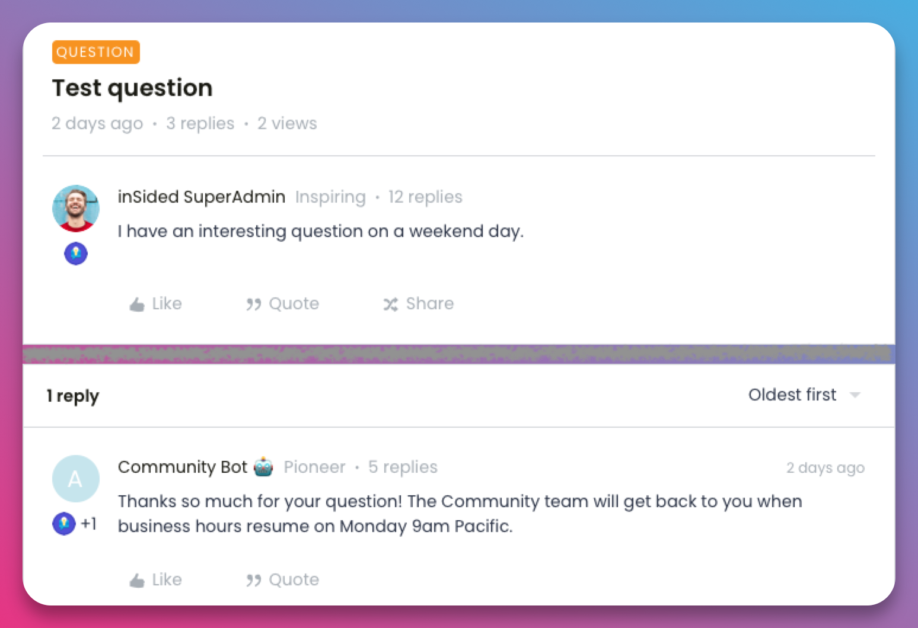Click the orange QUESTION tag

(95, 52)
